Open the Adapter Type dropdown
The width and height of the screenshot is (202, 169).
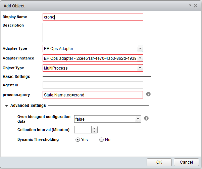[140, 48]
